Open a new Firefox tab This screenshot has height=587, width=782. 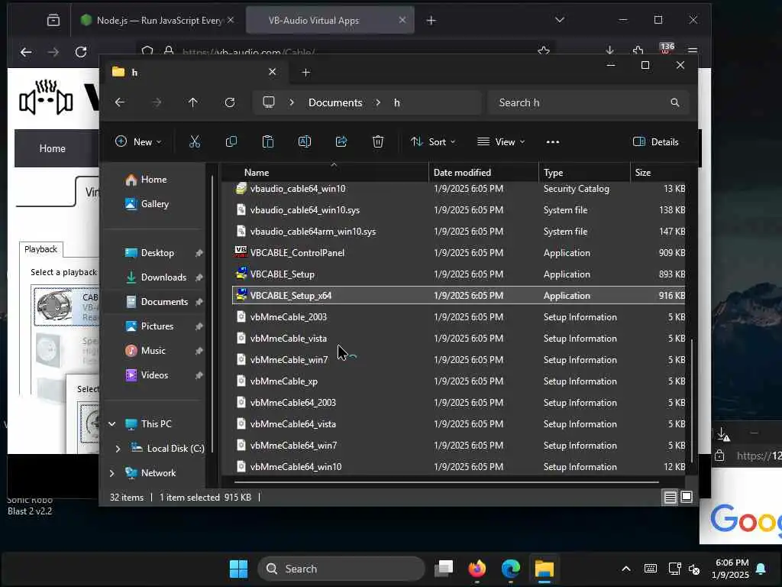[431, 21]
